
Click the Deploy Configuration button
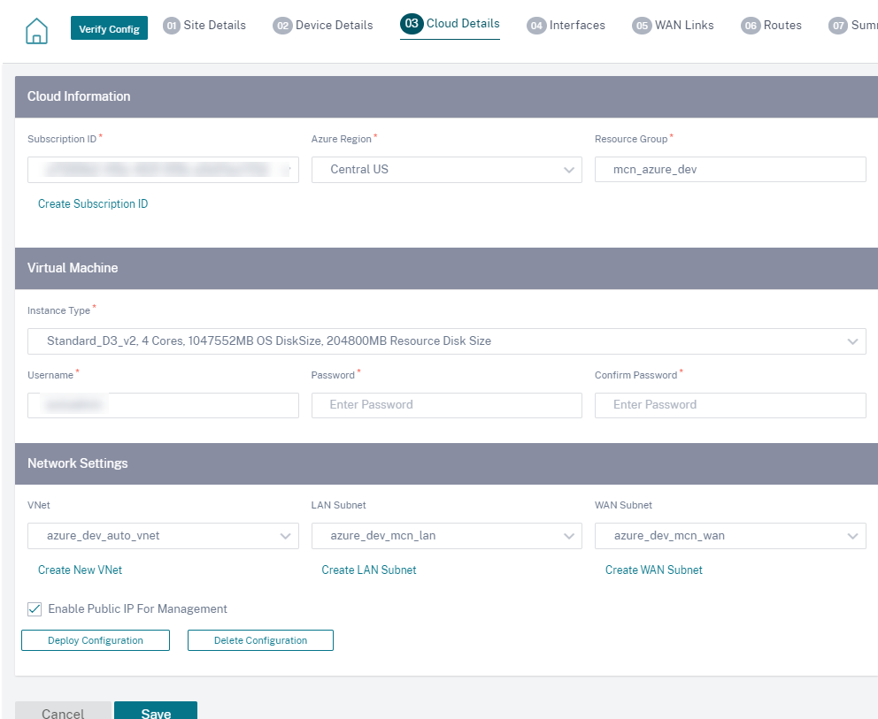tap(96, 640)
